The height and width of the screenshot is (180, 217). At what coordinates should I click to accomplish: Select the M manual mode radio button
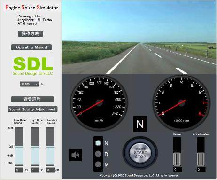pyautogui.click(x=98, y=164)
